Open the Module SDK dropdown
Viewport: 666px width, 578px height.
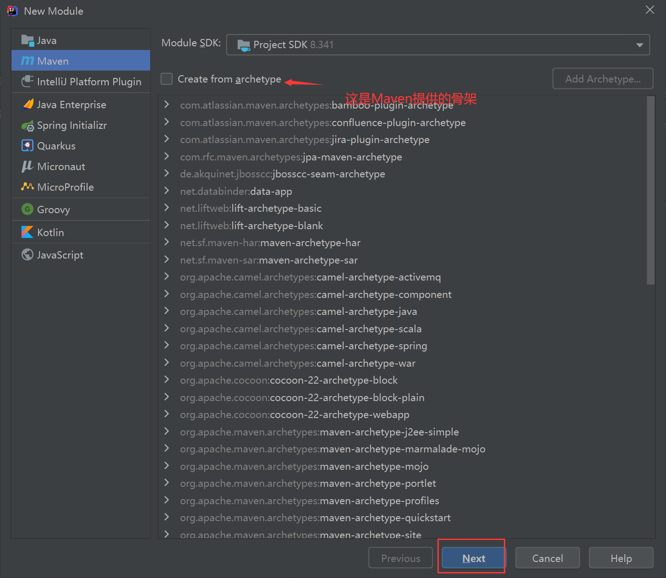438,45
